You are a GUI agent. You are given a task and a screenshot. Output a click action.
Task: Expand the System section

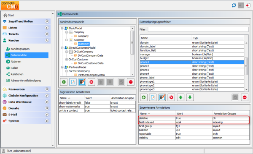point(47,121)
